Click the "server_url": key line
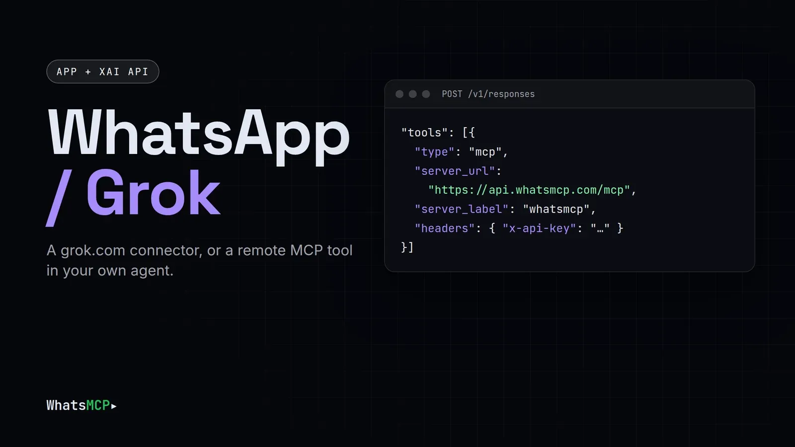Viewport: 795px width, 447px height. pyautogui.click(x=458, y=171)
